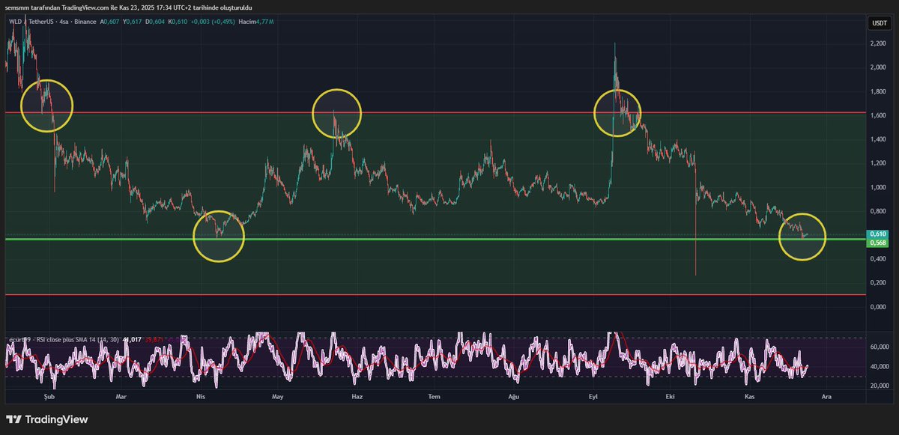Click the high value Y0,617
The image size is (899, 435).
tap(132, 22)
